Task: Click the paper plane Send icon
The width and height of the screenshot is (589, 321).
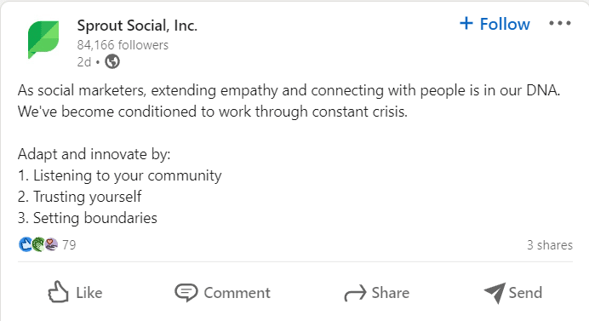Action: point(495,293)
